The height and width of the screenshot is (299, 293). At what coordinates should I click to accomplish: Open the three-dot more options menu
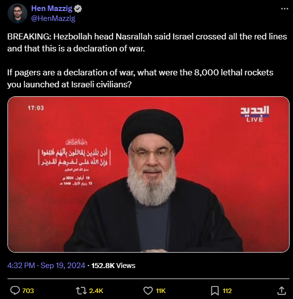click(285, 8)
